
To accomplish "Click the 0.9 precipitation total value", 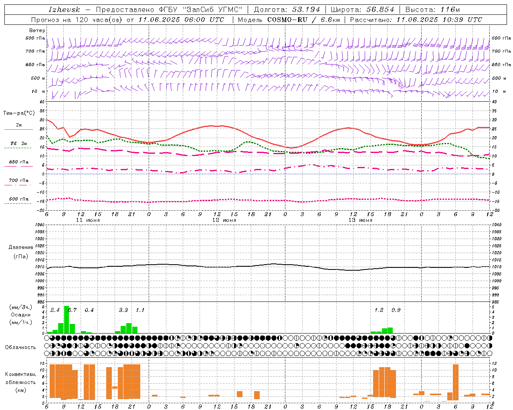I will click(x=396, y=310).
